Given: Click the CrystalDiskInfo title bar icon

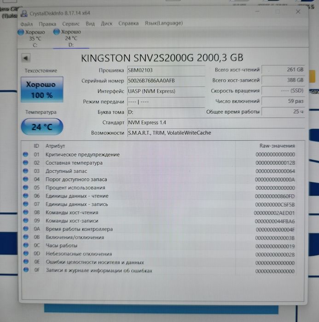Looking at the screenshot, I should pos(24,13).
